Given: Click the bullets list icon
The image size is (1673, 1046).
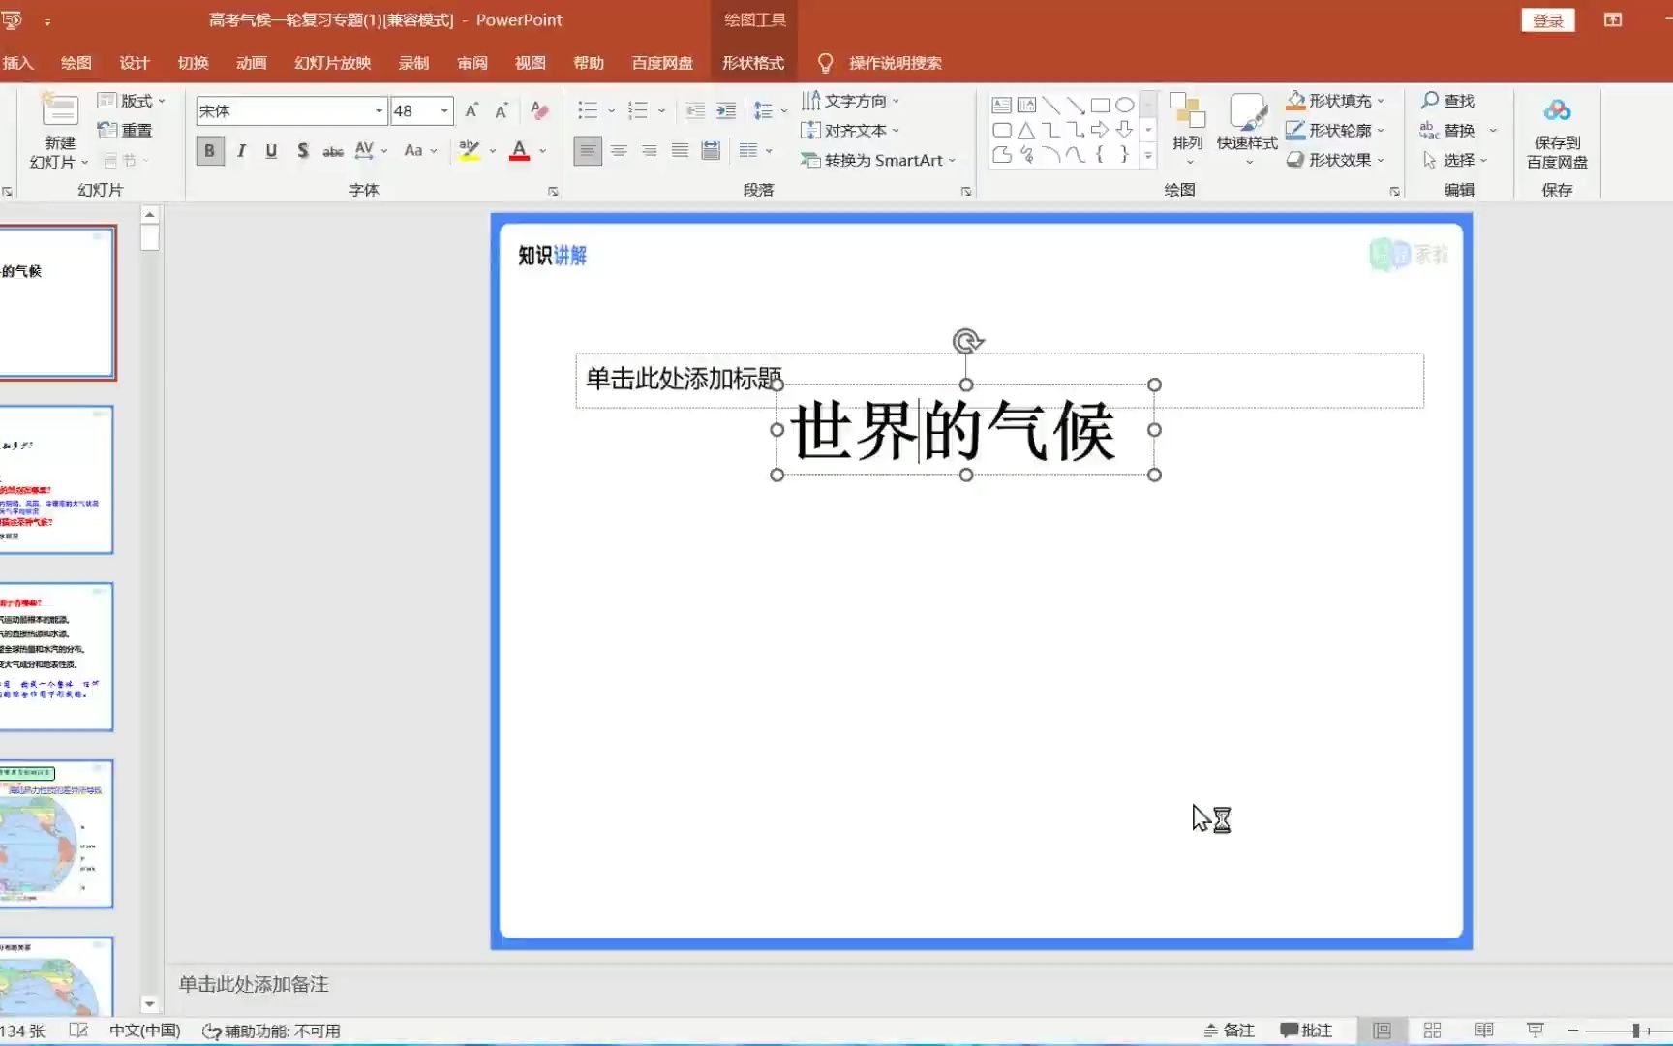Looking at the screenshot, I should 588,110.
